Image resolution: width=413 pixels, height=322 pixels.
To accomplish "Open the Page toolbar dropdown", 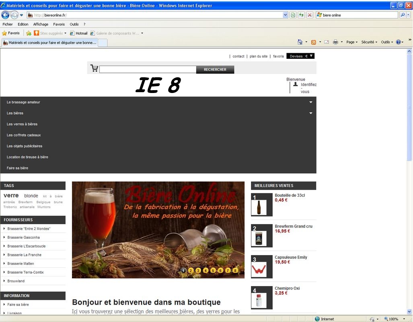I will click(x=351, y=42).
